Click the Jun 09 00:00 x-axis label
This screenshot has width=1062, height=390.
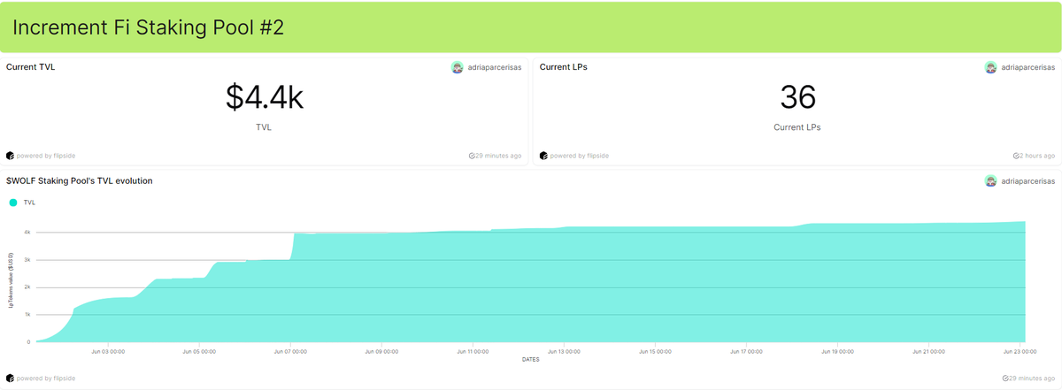coord(381,351)
